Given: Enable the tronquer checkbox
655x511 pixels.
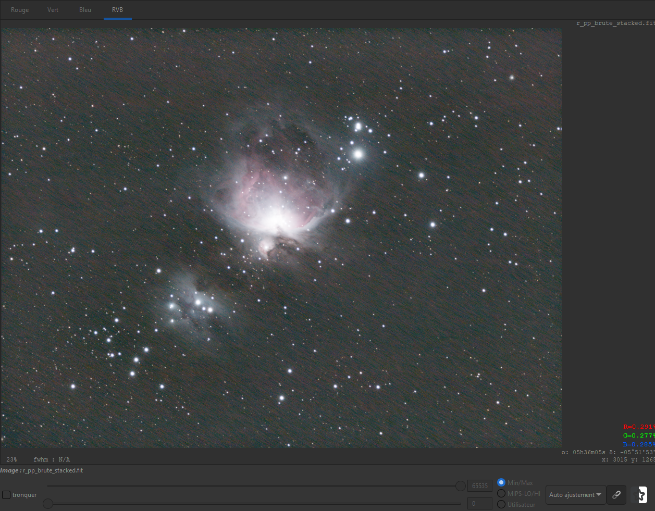Looking at the screenshot, I should click(x=6, y=495).
